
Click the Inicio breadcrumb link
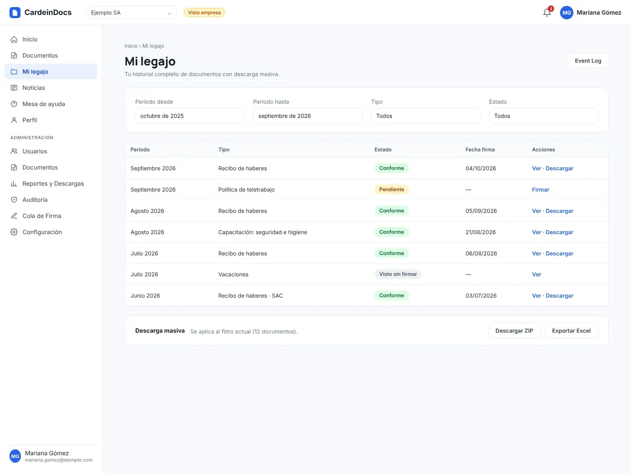coord(131,46)
